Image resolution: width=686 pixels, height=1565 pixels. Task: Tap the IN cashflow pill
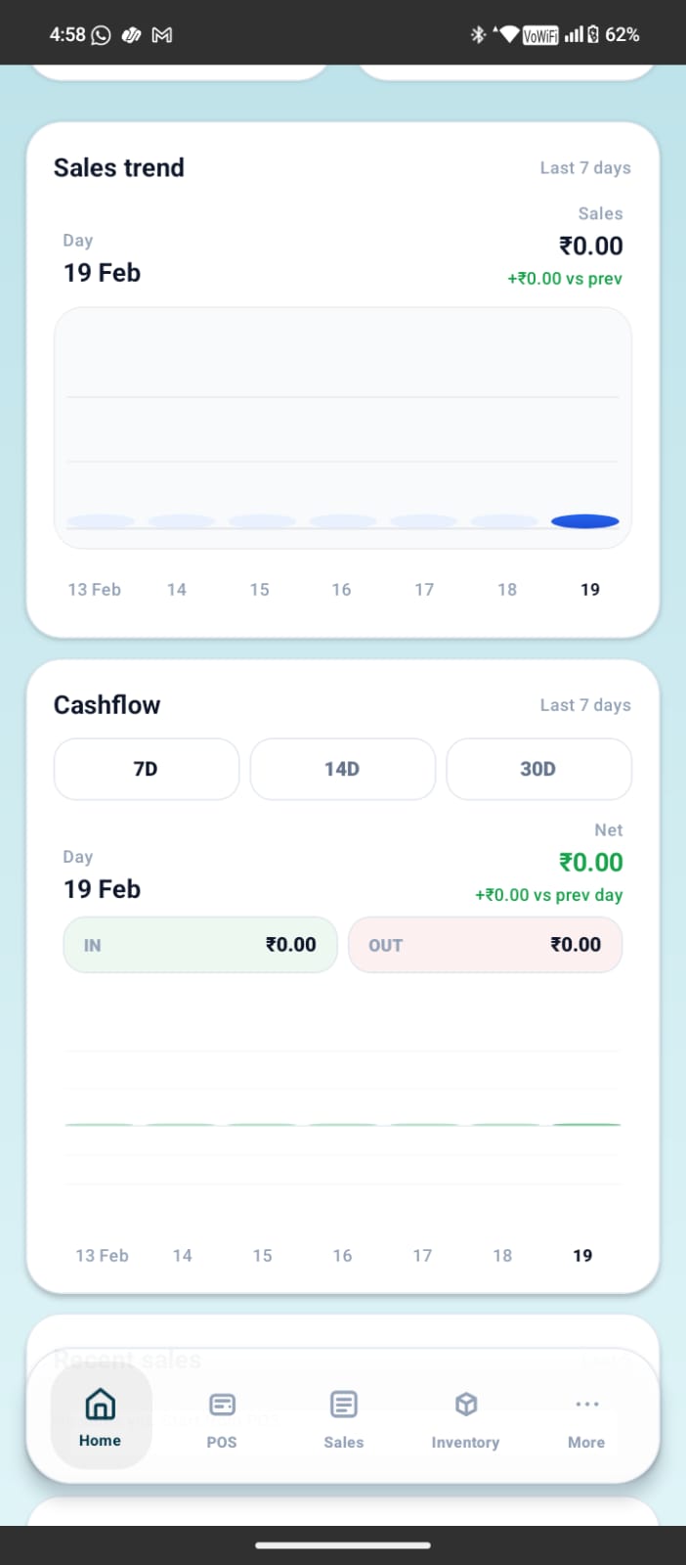pyautogui.click(x=199, y=945)
